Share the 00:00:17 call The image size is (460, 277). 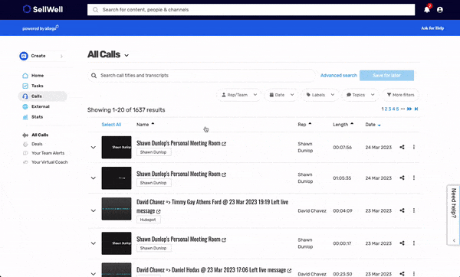point(402,243)
